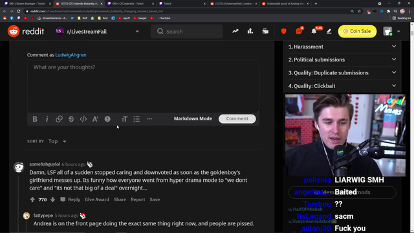Click somefishguylol's avatar thumbnail

(19, 167)
